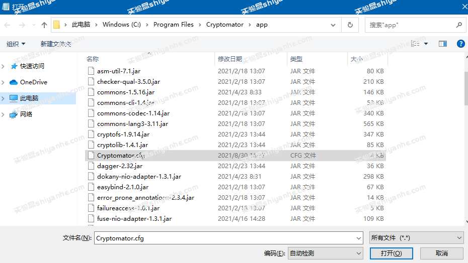468x263 pixels.
Task: Open the view options dropdown arrow
Action: click(x=426, y=44)
